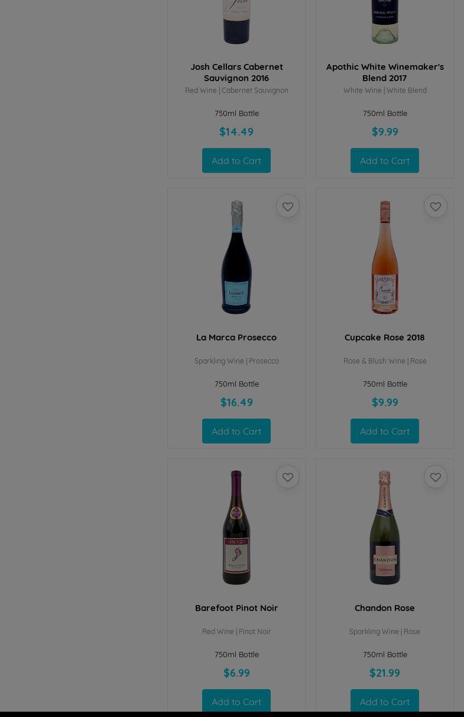Open Josh Cellars Cabernet Sauvignon 2016 title link

pyautogui.click(x=236, y=72)
